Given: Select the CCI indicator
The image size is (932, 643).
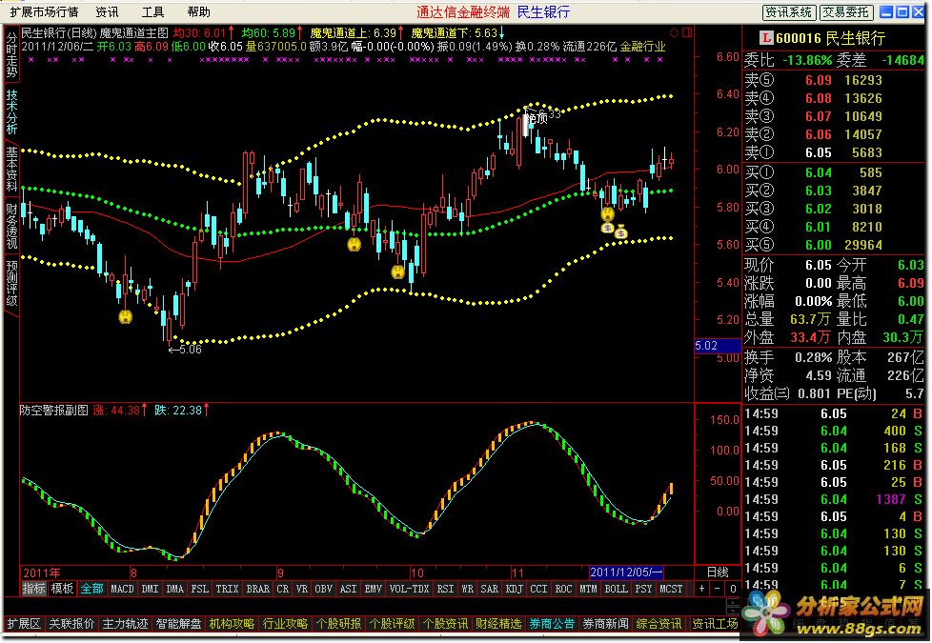Looking at the screenshot, I should pos(538,589).
